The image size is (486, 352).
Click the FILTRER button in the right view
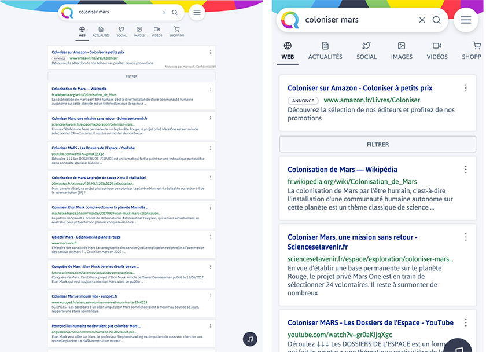coord(377,145)
